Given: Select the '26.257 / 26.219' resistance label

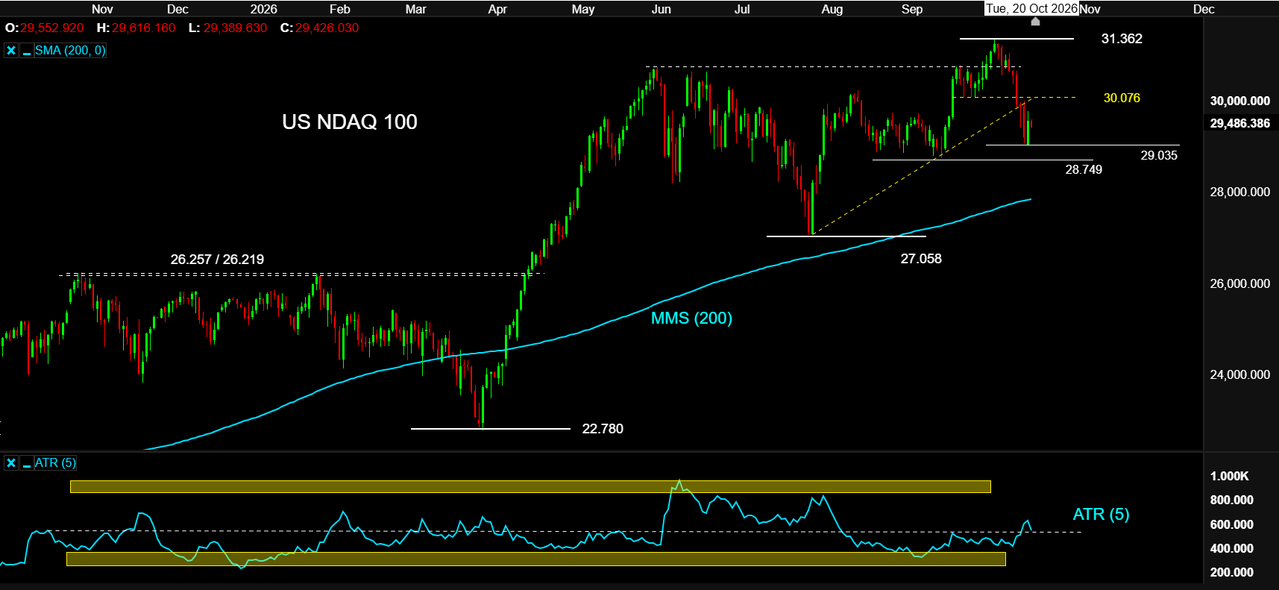Looking at the screenshot, I should pyautogui.click(x=217, y=260).
